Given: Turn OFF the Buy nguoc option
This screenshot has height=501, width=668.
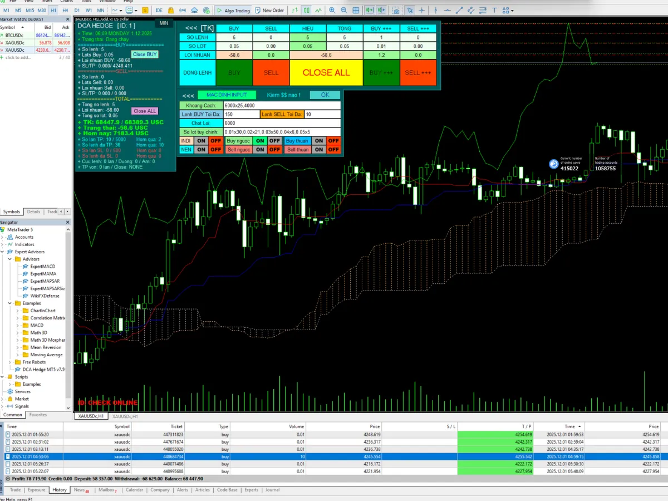Looking at the screenshot, I should (274, 141).
